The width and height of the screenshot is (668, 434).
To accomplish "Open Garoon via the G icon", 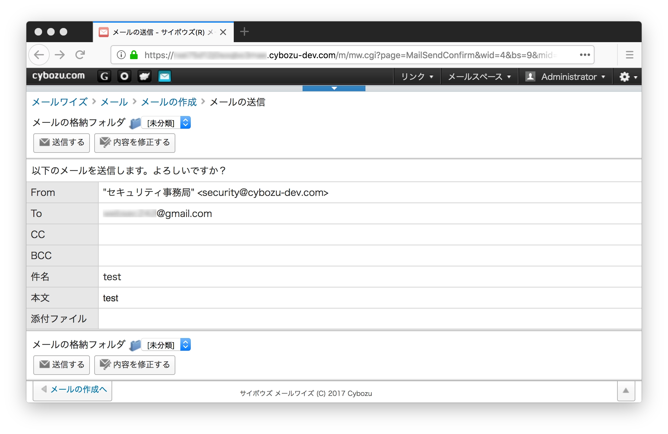I will pyautogui.click(x=104, y=76).
